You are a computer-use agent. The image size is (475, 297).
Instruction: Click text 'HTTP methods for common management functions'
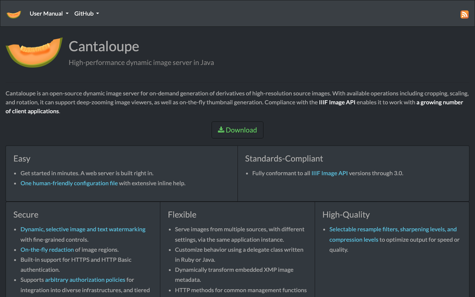tap(241, 290)
